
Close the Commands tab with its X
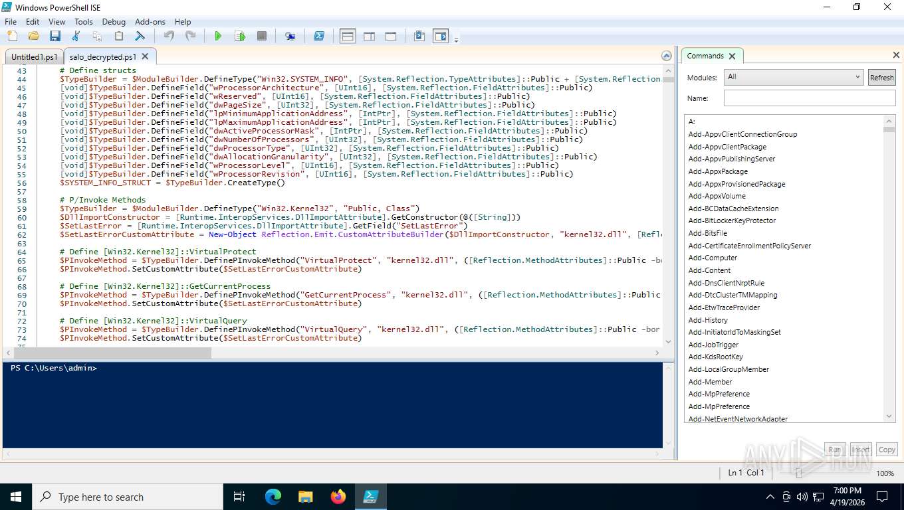[732, 56]
